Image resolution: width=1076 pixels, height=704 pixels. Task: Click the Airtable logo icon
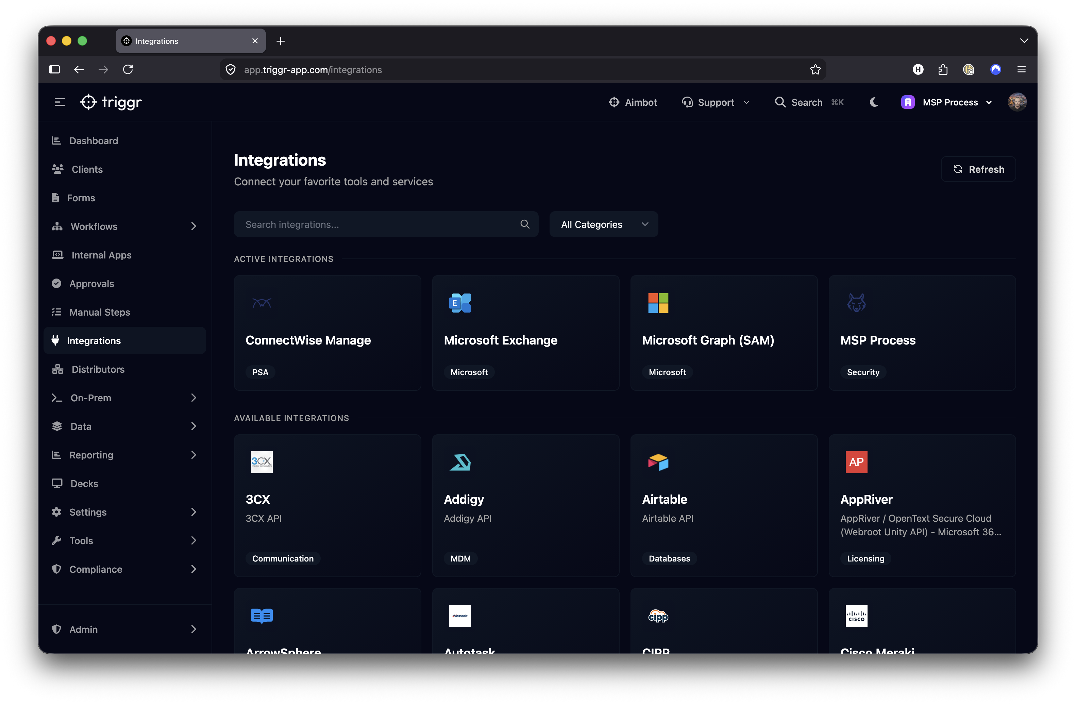[x=658, y=462]
